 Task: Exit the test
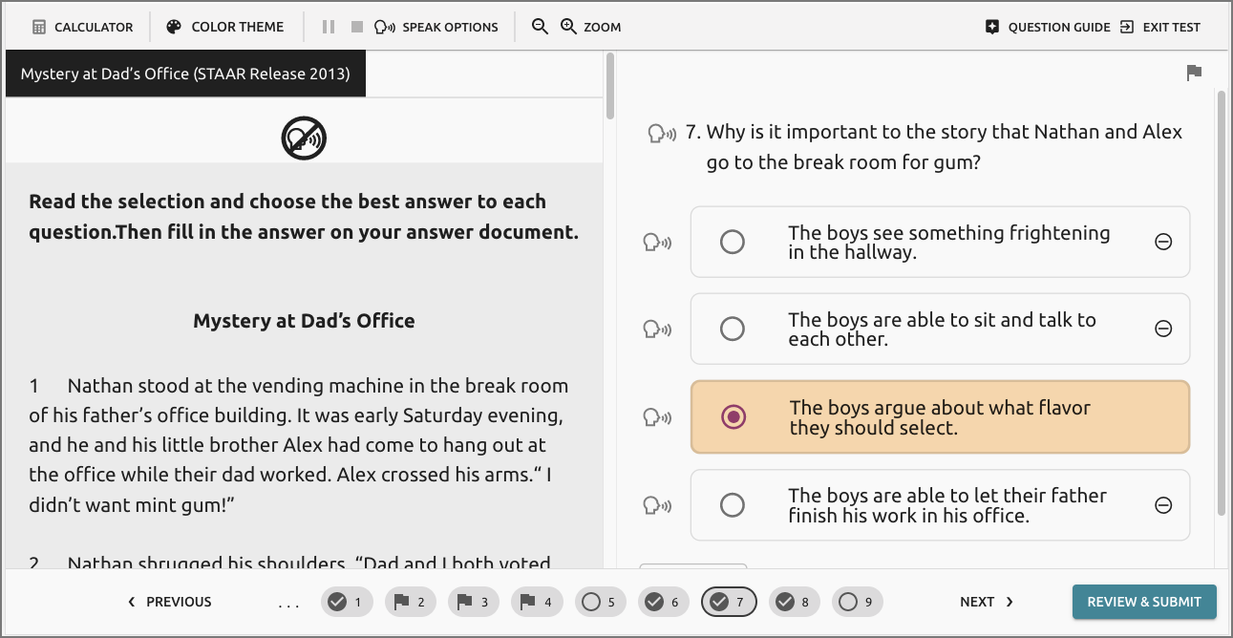[1160, 27]
